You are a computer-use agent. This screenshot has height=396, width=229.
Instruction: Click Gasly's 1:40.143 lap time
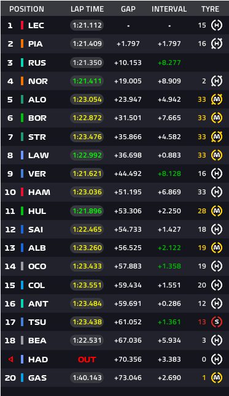coord(87,378)
